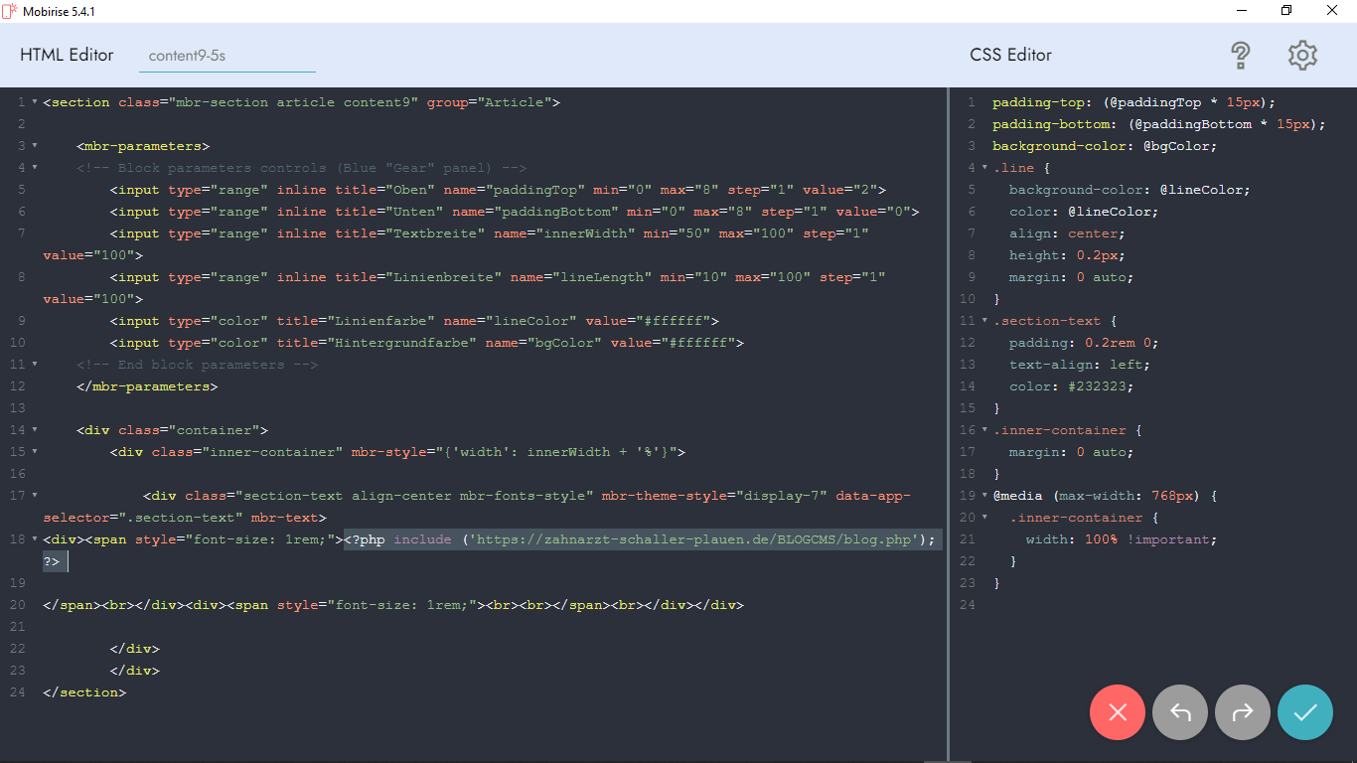Click the Mobirise app logo icon
Viewport: 1357px width, 763px height.
click(11, 11)
